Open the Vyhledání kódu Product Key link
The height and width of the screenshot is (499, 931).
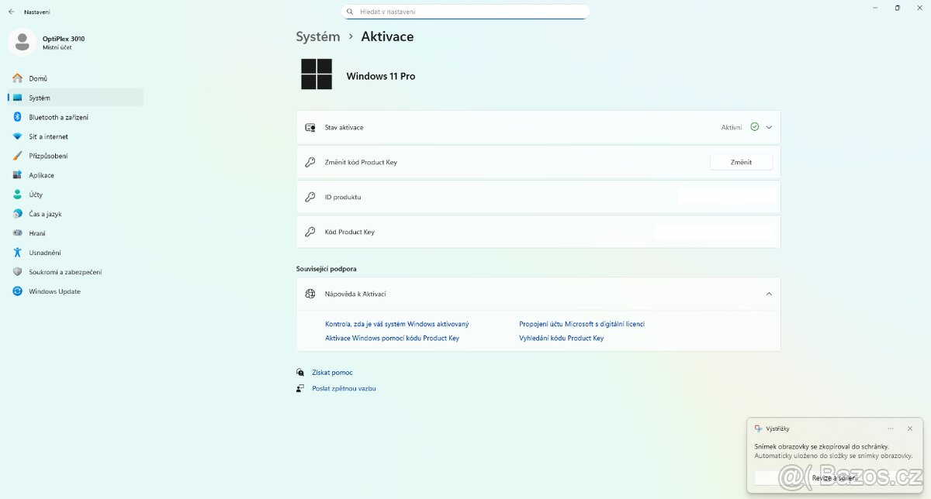click(x=561, y=339)
